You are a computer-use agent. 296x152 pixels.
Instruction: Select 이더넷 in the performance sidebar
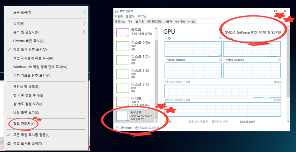[135, 102]
